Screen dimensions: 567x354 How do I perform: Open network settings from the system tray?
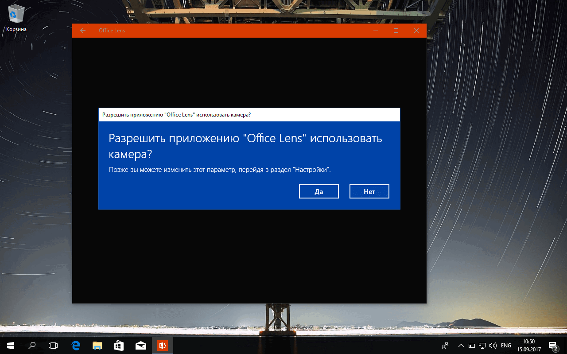[x=482, y=345]
